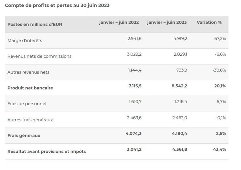Click the title 'Compte de profits et pertes'

point(57,5)
